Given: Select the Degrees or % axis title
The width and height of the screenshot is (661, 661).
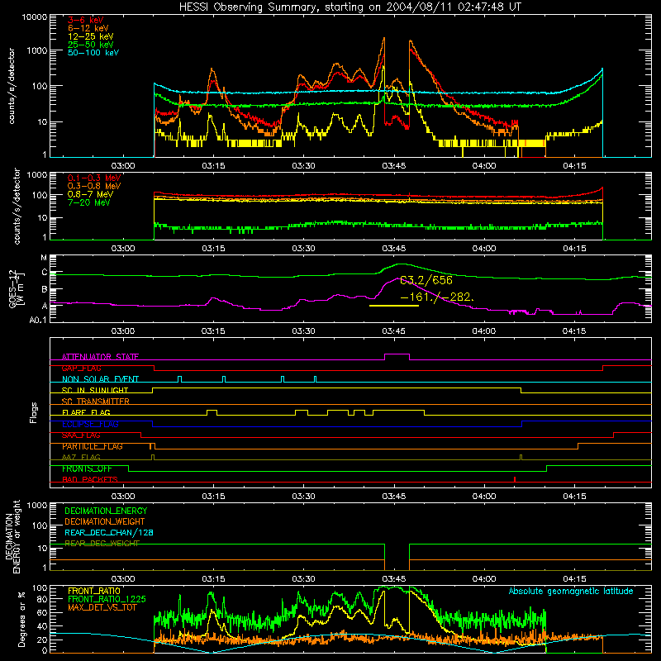Looking at the screenshot, I should point(21,619).
